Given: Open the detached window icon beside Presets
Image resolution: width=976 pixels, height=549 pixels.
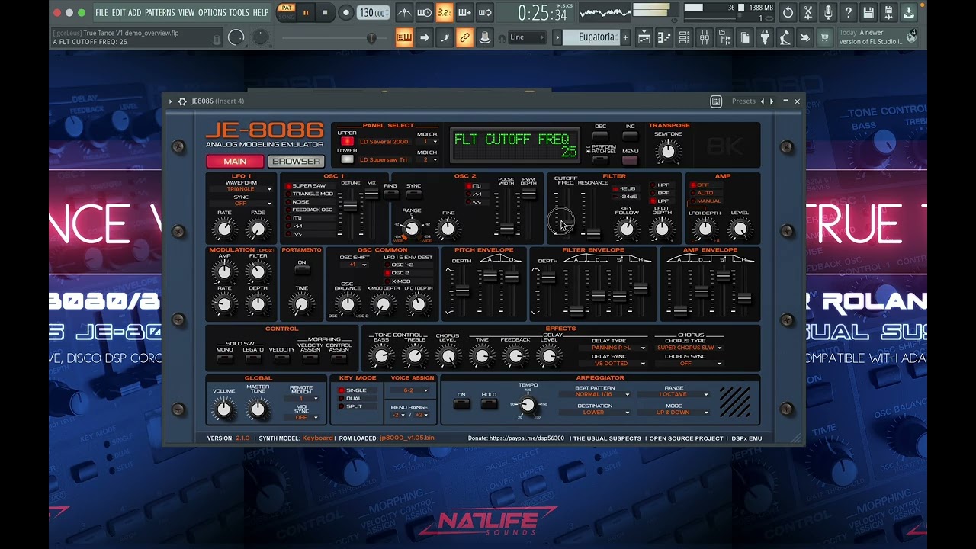Looking at the screenshot, I should [716, 101].
